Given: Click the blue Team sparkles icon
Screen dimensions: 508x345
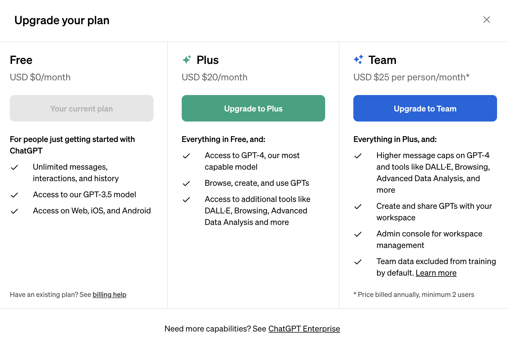Looking at the screenshot, I should pos(359,60).
